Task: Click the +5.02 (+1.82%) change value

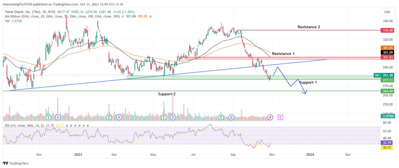Action: tap(123, 12)
